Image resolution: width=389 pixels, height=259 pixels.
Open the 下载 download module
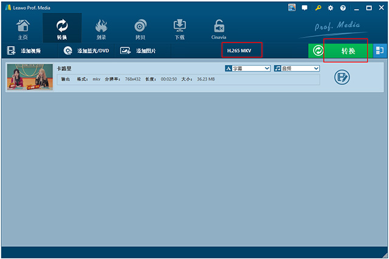(180, 29)
